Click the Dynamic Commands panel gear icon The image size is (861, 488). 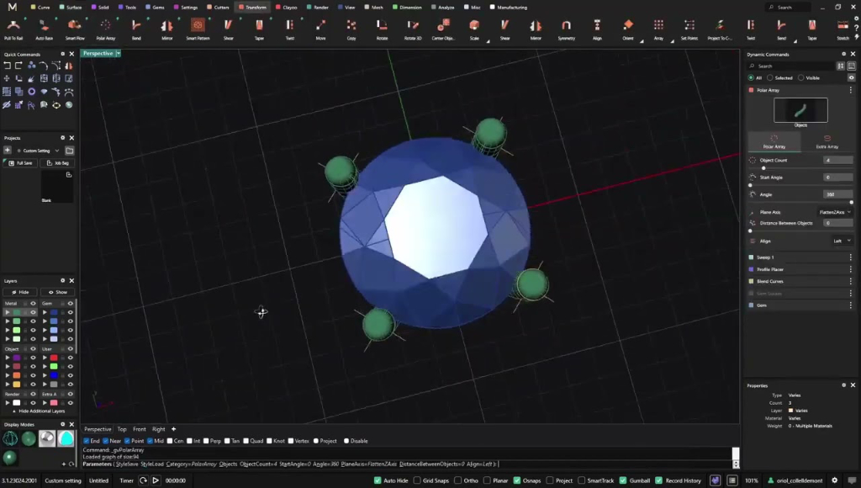point(844,54)
